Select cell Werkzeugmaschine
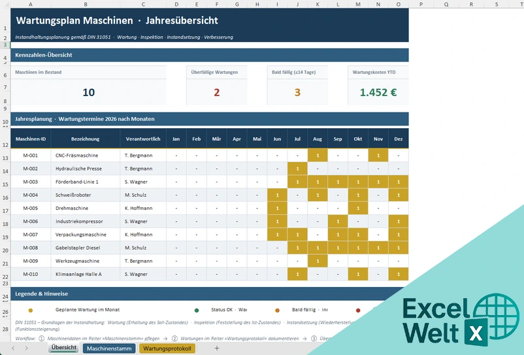The height and width of the screenshot is (355, 524). pyautogui.click(x=85, y=261)
